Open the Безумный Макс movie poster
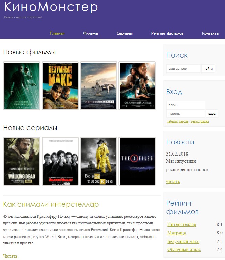Viewport: 225px width, 260px height. pyautogui.click(x=60, y=86)
